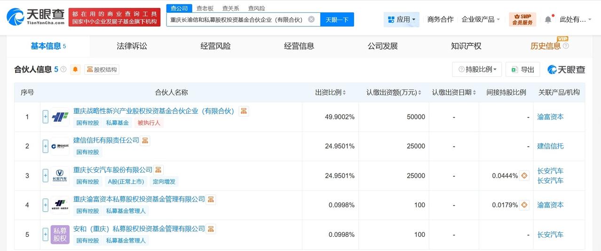Switch to the 查老板 search tab
The width and height of the screenshot is (601, 251).
(x=205, y=8)
